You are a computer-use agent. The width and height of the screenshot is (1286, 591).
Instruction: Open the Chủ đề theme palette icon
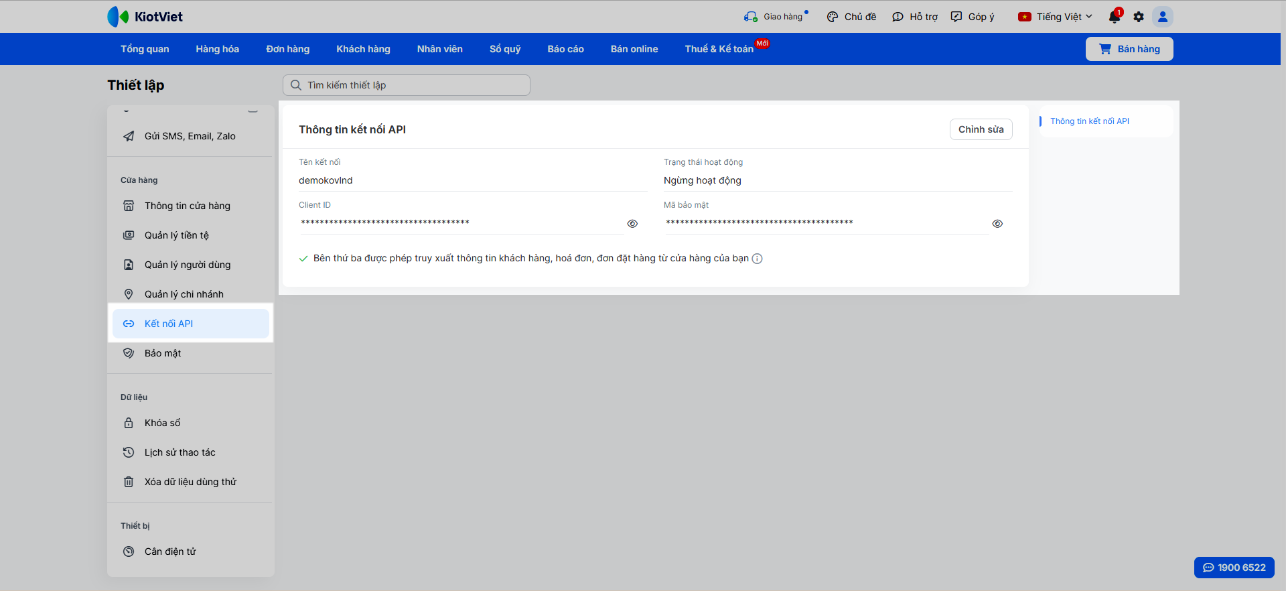pos(833,17)
